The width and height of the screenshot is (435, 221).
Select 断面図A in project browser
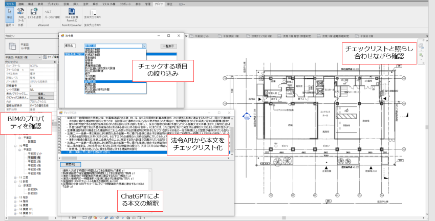(x=33, y=189)
